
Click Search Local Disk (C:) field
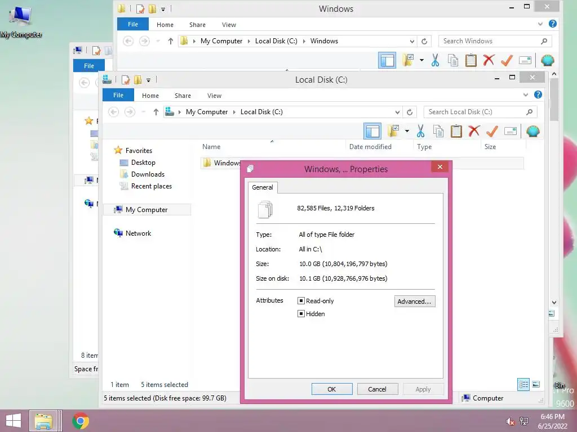coord(480,112)
